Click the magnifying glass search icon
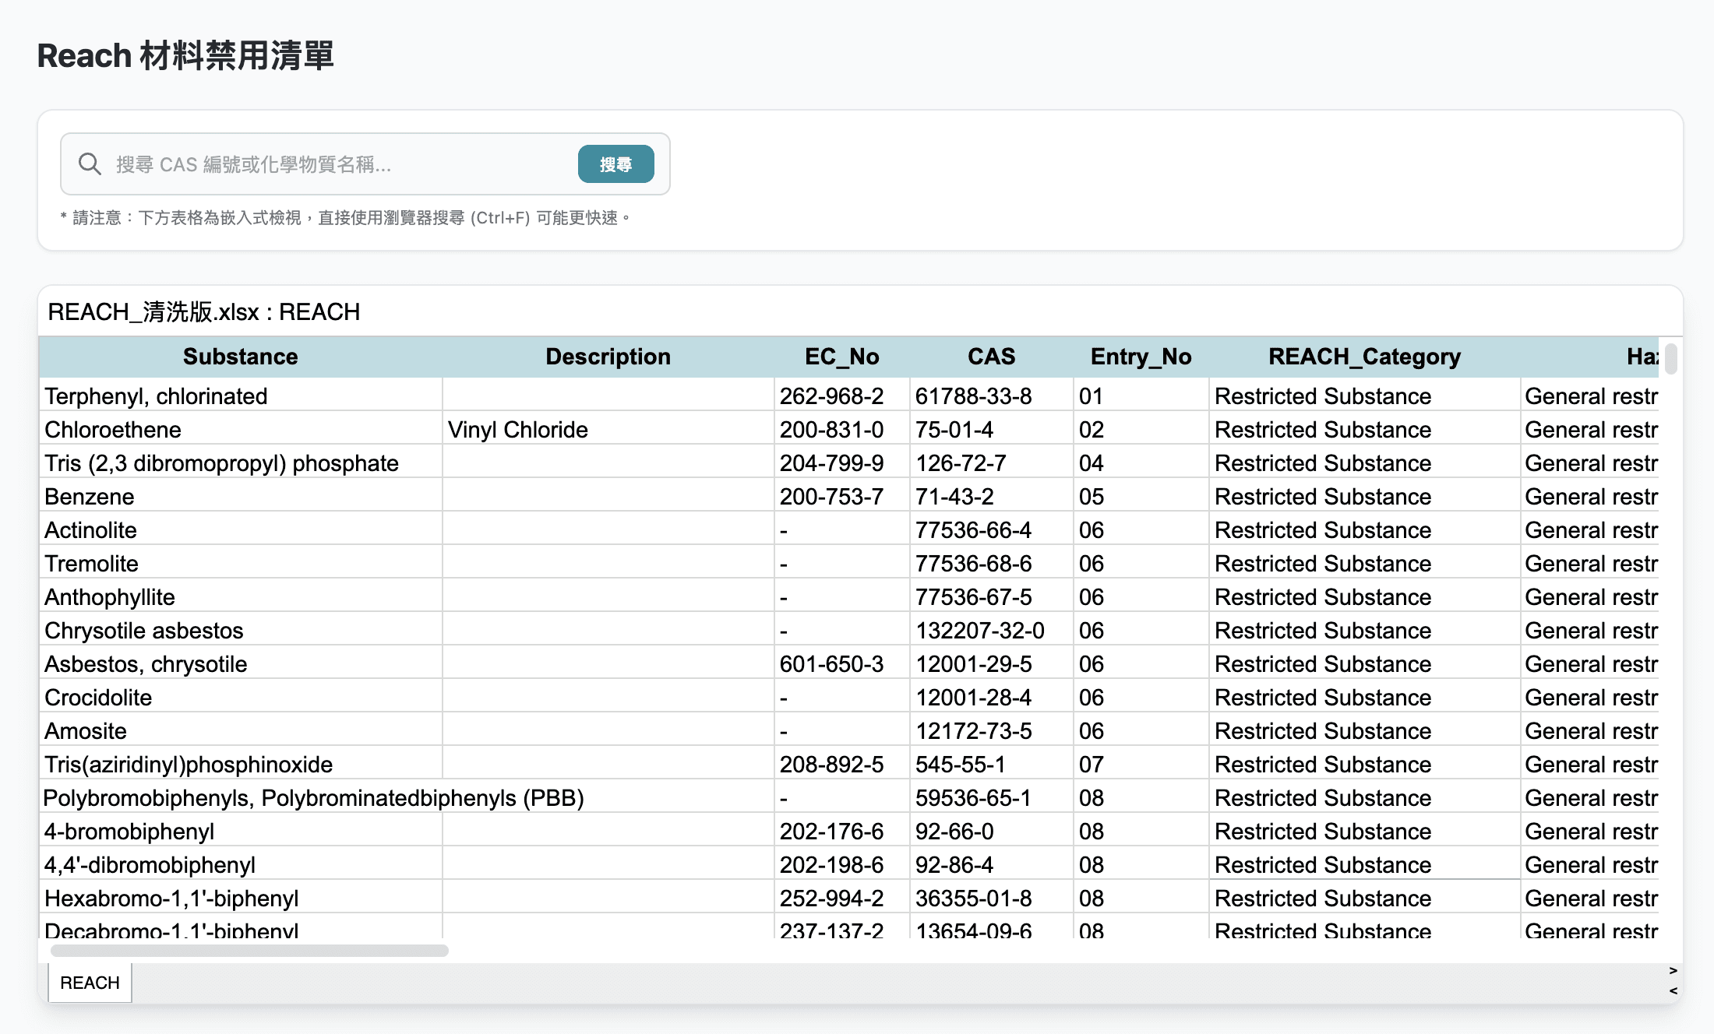The width and height of the screenshot is (1714, 1034). click(x=90, y=164)
